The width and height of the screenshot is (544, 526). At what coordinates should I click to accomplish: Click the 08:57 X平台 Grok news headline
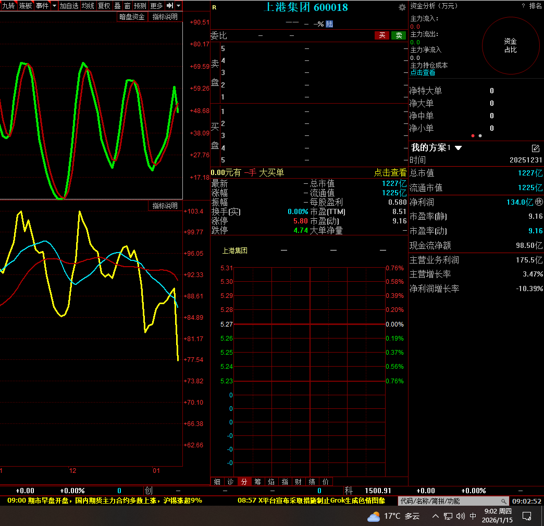pyautogui.click(x=311, y=500)
